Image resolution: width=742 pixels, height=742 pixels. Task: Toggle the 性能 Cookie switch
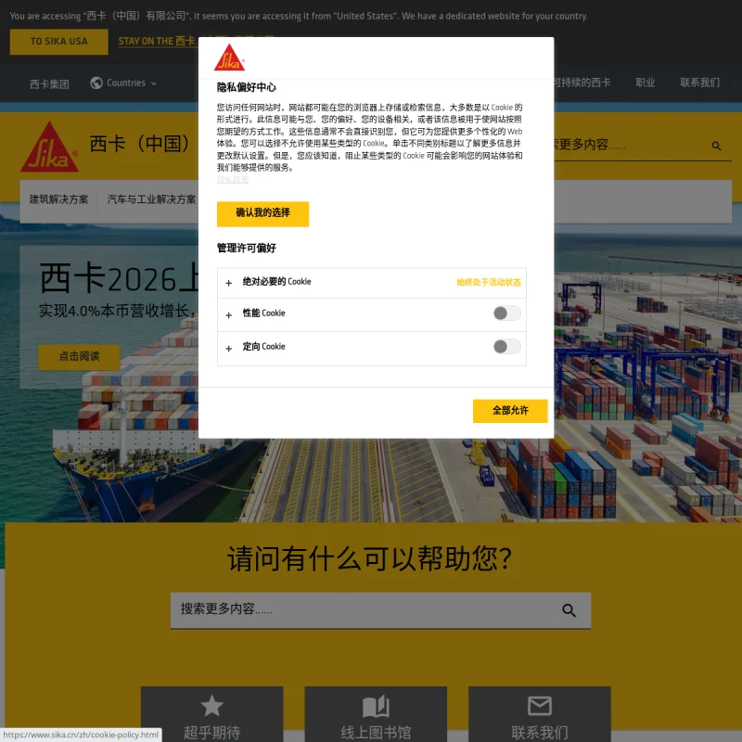click(506, 313)
